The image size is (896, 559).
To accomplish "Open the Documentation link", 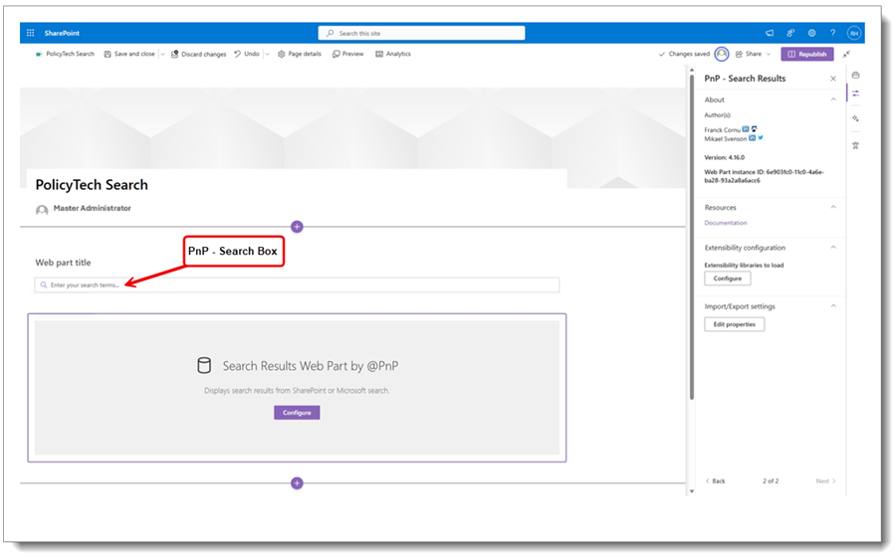I will coord(725,223).
